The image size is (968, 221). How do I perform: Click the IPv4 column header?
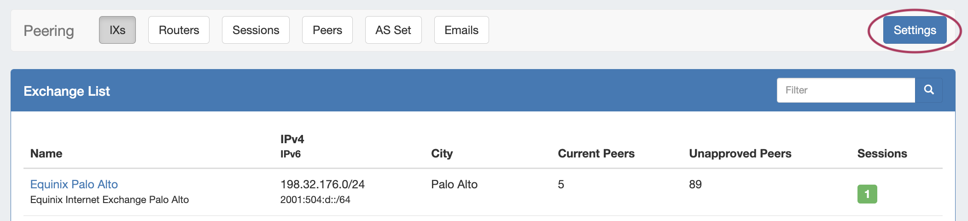[x=292, y=139]
